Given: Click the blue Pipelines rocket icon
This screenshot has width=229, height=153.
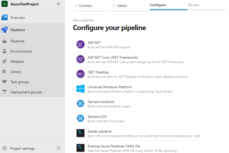Looking at the screenshot, I should (x=5, y=30).
